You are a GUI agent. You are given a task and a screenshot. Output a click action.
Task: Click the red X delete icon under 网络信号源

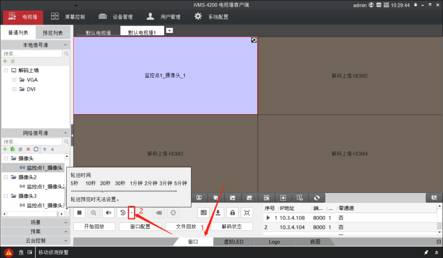[x=29, y=149]
